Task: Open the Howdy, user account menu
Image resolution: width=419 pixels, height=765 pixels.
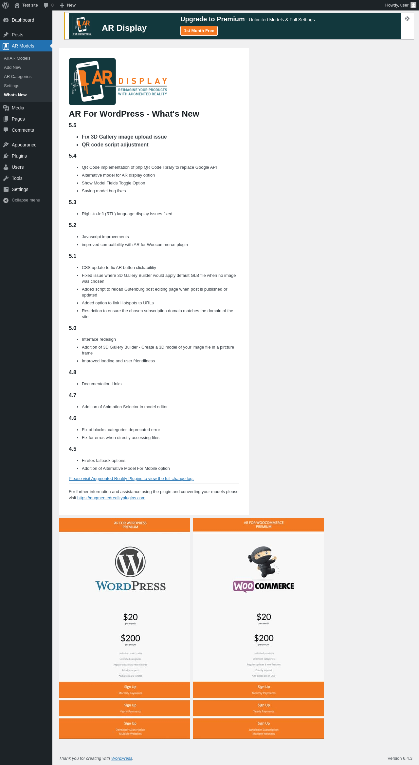Action: [x=400, y=5]
